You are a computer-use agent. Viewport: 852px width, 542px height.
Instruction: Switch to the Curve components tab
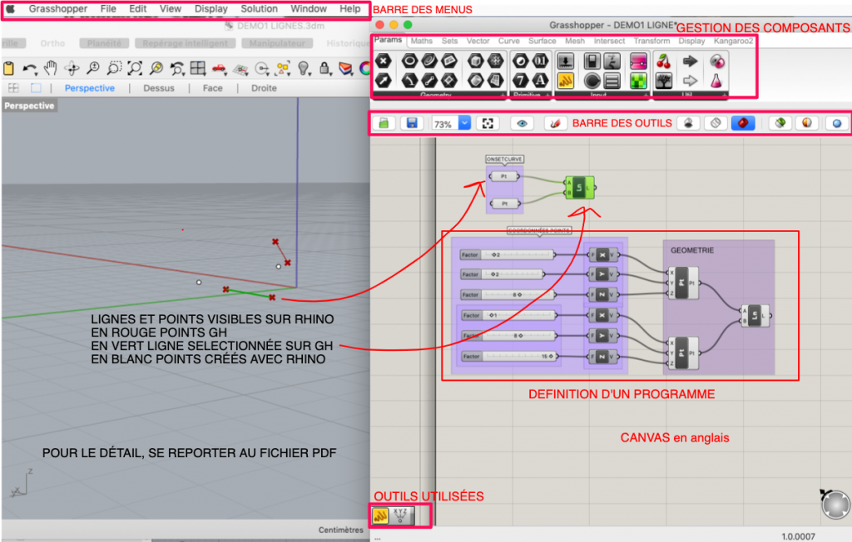(508, 41)
